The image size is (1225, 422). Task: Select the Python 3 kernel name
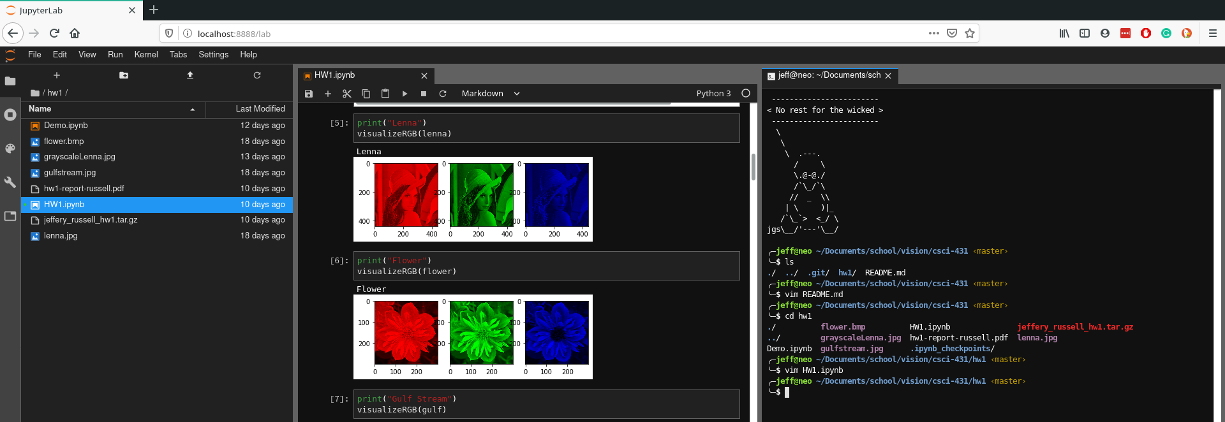pos(713,94)
